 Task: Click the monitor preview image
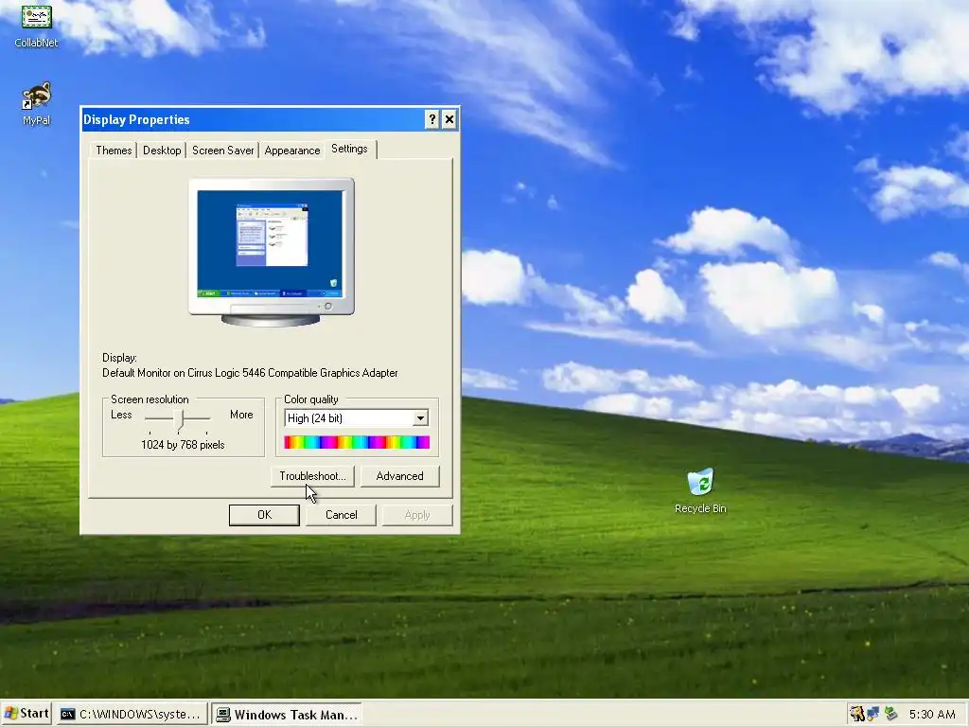click(272, 252)
